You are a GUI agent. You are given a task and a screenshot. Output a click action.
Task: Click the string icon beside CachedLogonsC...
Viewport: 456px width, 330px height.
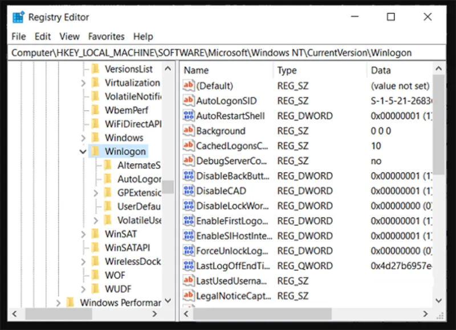pos(189,146)
